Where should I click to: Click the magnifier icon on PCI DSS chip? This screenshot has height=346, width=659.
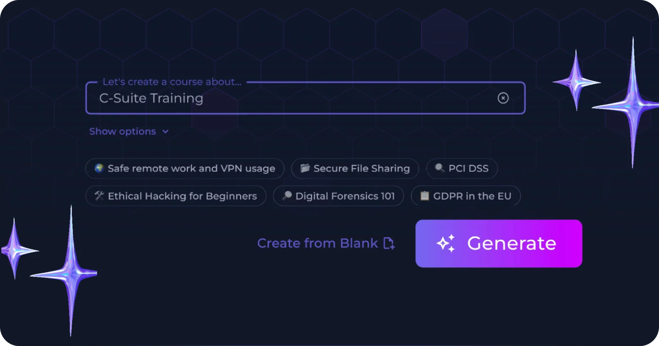pyautogui.click(x=440, y=168)
